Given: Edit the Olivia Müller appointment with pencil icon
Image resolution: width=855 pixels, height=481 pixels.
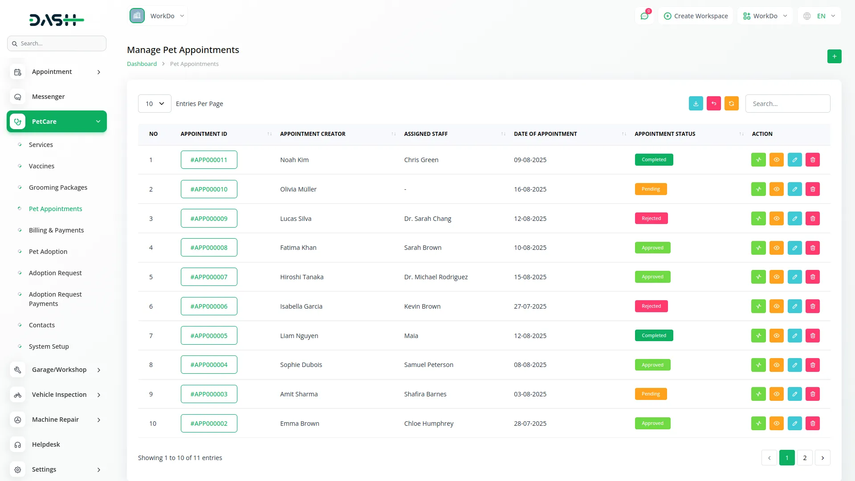Looking at the screenshot, I should click(794, 189).
